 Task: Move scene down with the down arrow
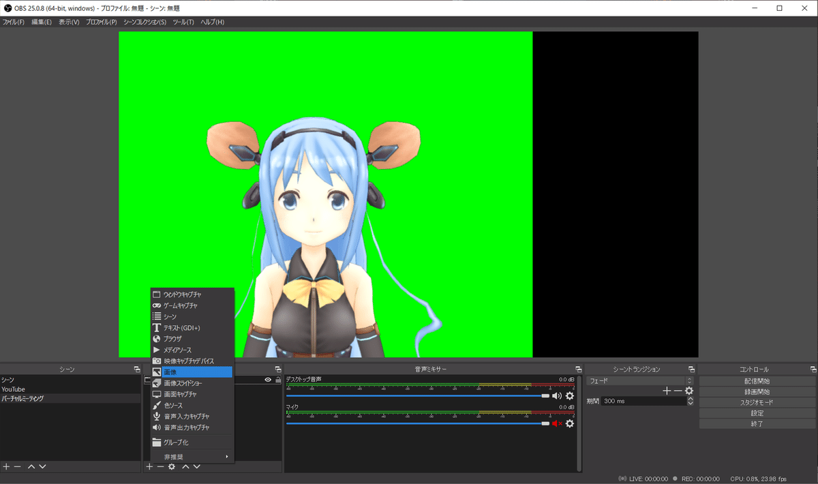pos(42,466)
